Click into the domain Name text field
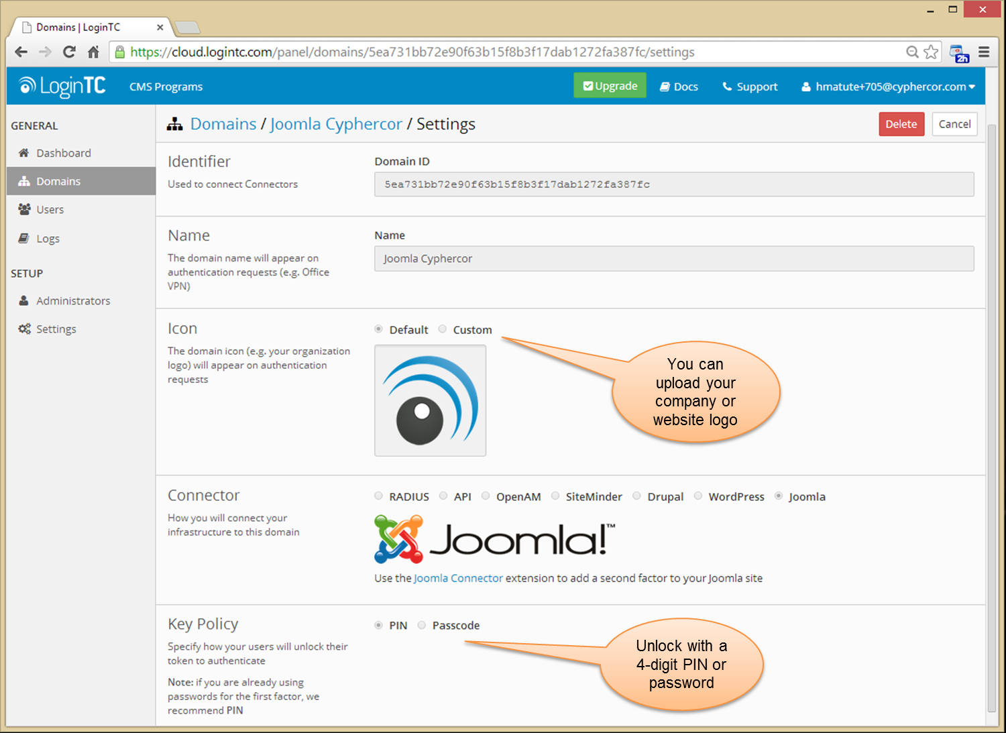This screenshot has width=1006, height=733. 673,259
